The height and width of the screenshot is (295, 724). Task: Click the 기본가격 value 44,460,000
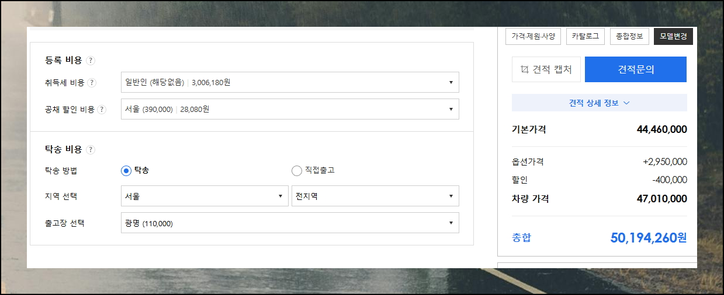(x=662, y=129)
